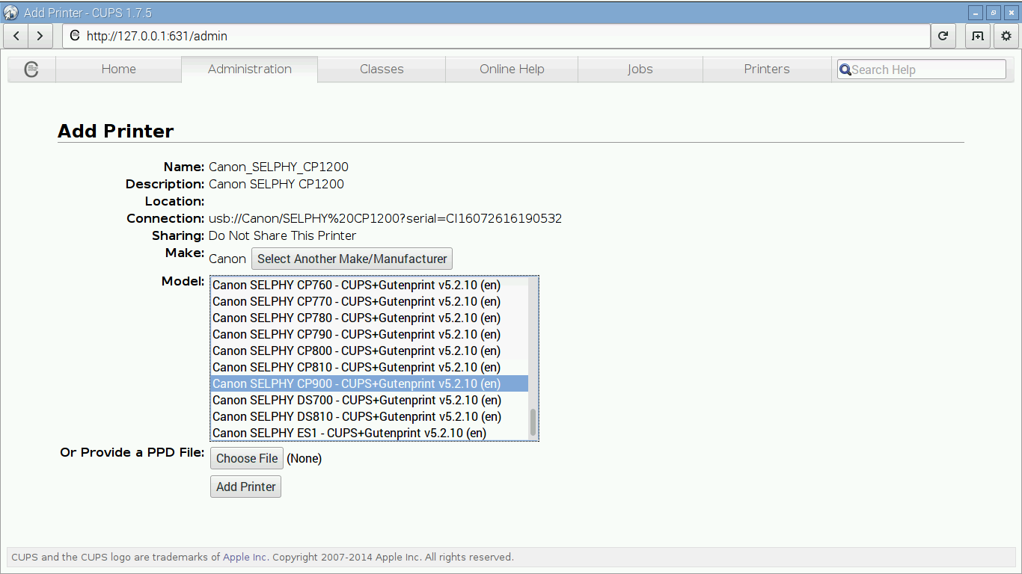Select Canon SELPHY CP900 model row
1022x574 pixels.
click(x=369, y=383)
